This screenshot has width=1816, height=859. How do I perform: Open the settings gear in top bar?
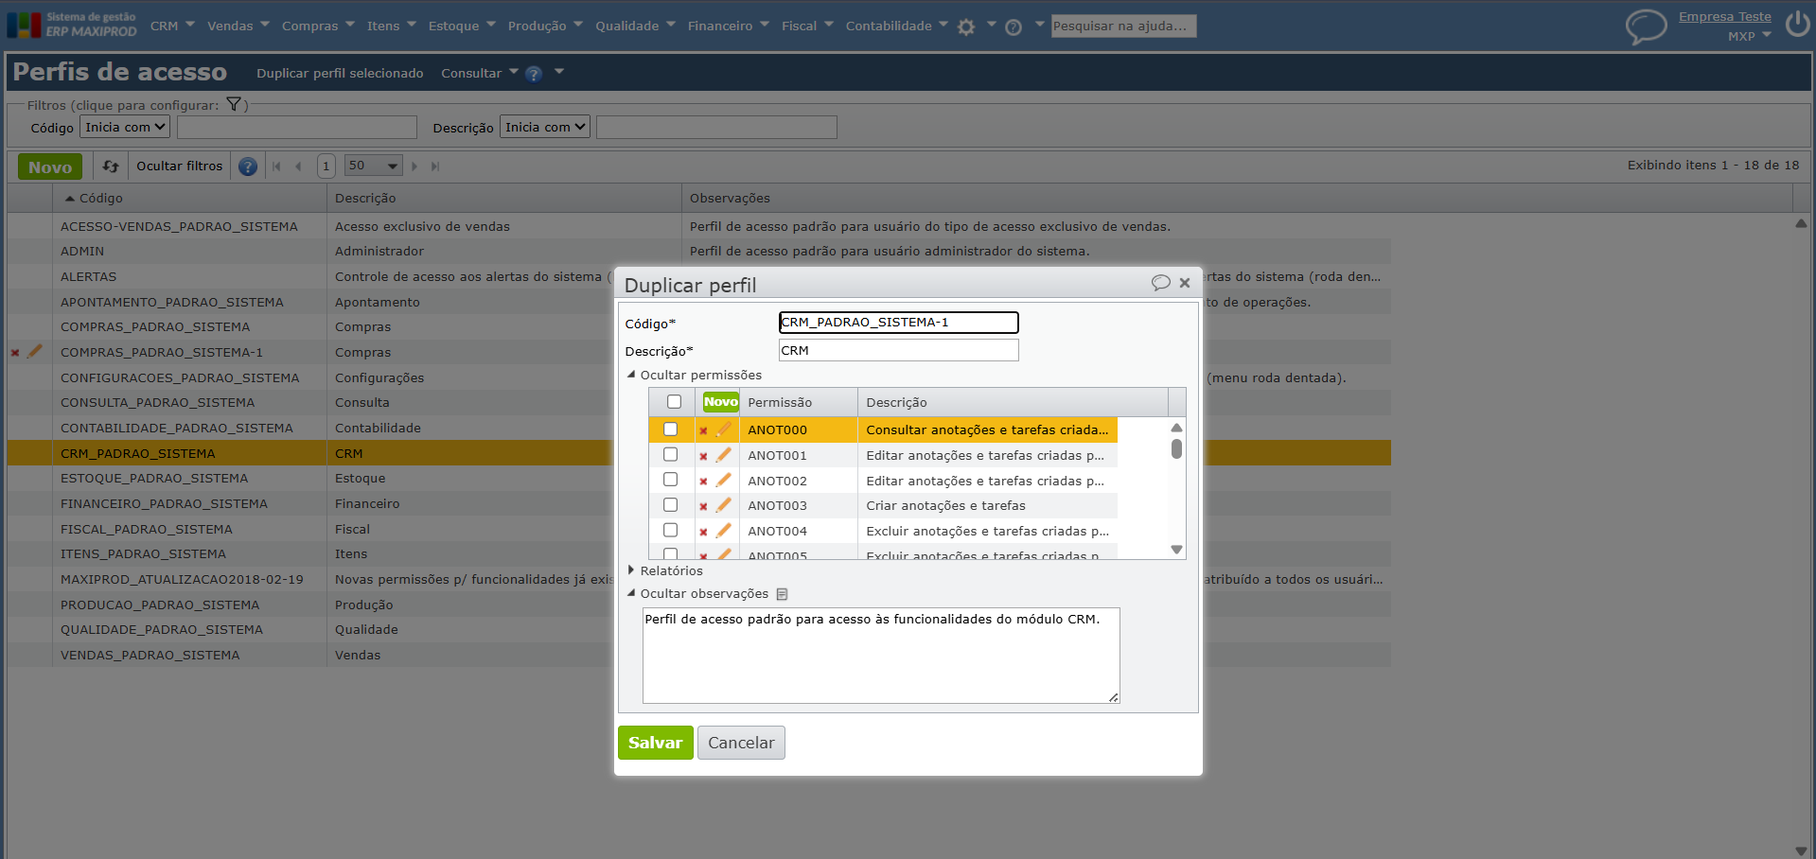click(966, 26)
